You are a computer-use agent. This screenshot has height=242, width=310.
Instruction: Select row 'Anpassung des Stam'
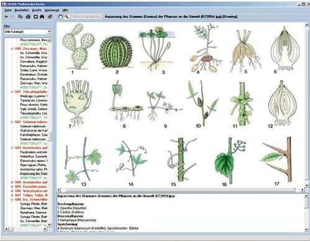34,174
